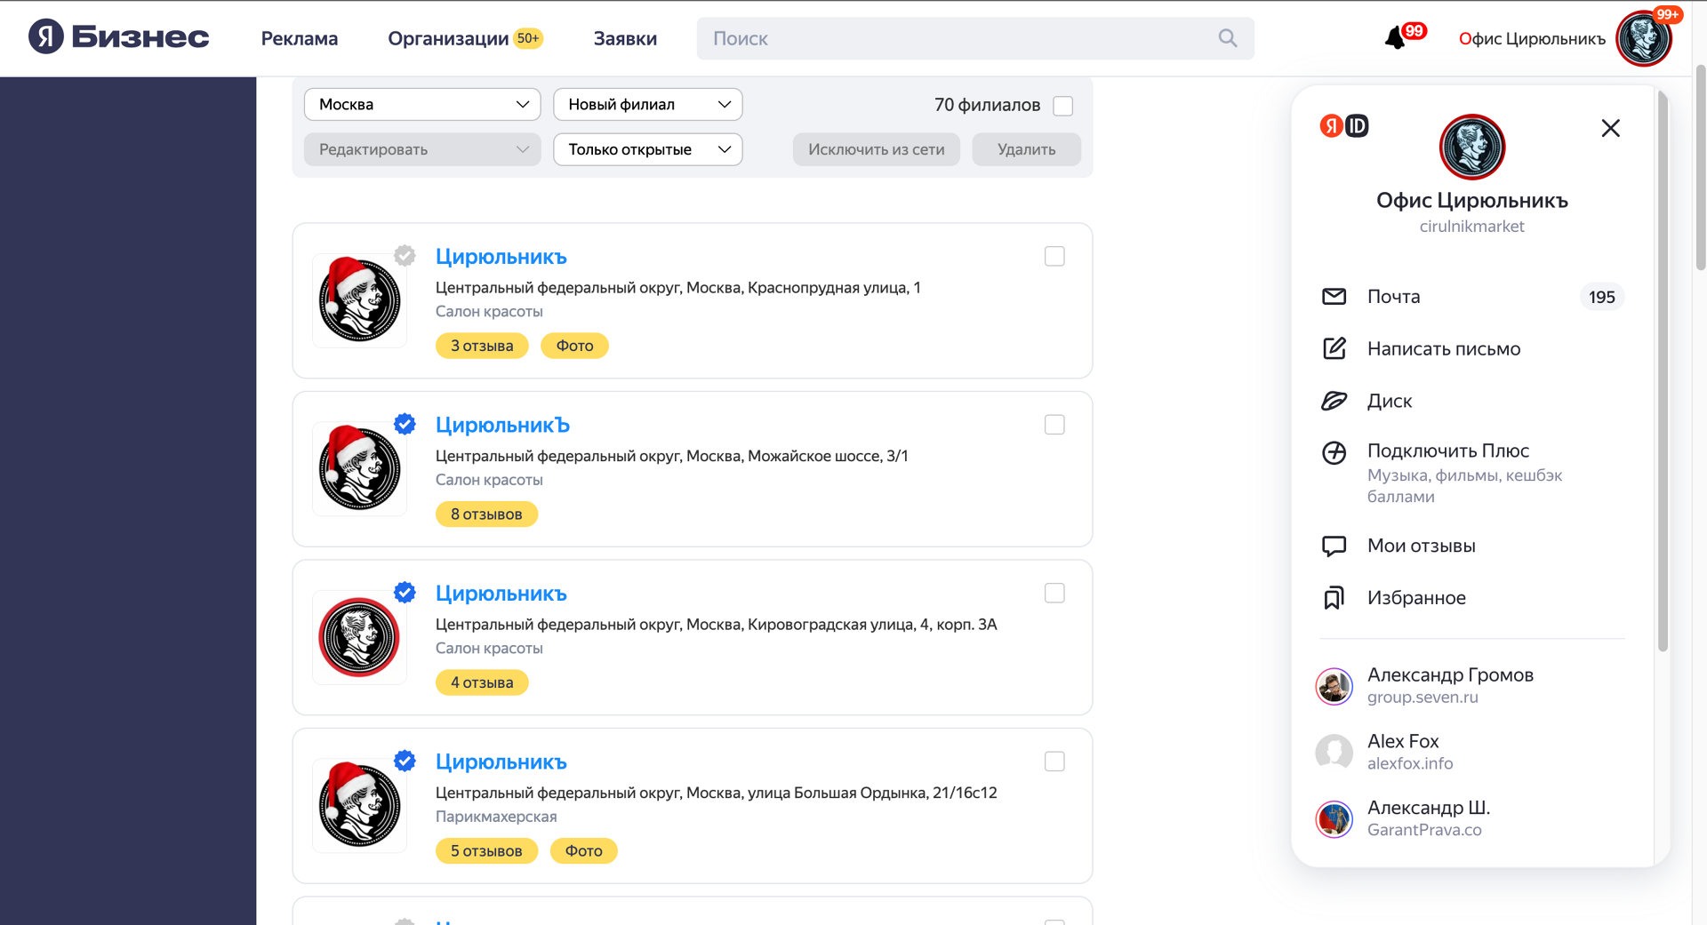Screen dimensions: 1707x925
Task: Click Фото tag on Большая Ордынка branch
Action: [583, 851]
